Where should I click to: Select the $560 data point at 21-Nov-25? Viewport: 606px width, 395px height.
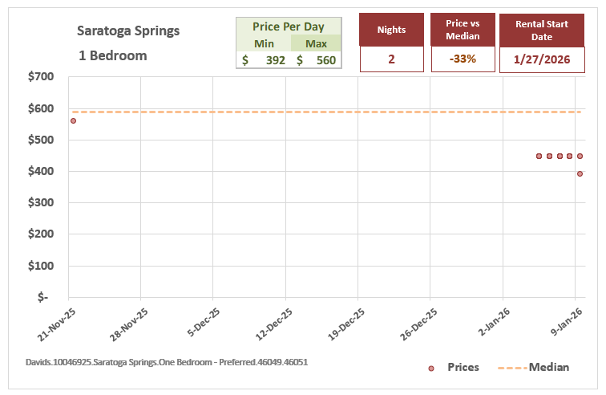pos(73,120)
